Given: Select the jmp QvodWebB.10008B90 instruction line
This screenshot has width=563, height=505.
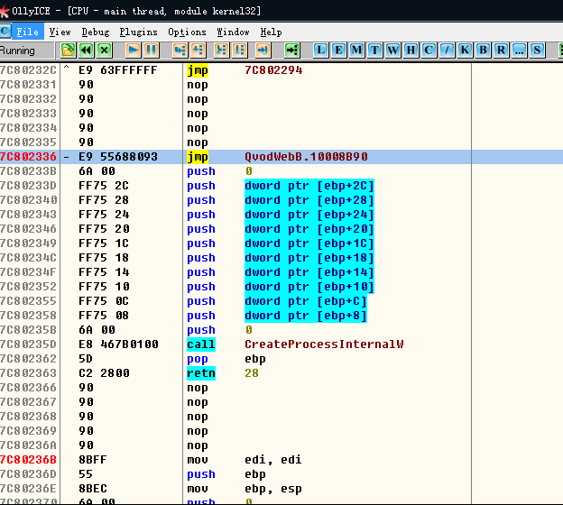Looking at the screenshot, I should (306, 157).
